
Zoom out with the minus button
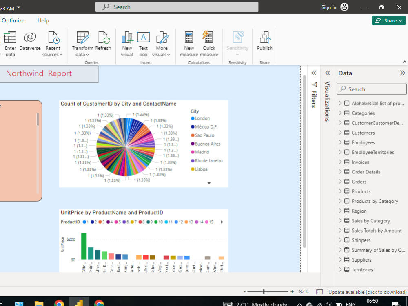(244, 292)
